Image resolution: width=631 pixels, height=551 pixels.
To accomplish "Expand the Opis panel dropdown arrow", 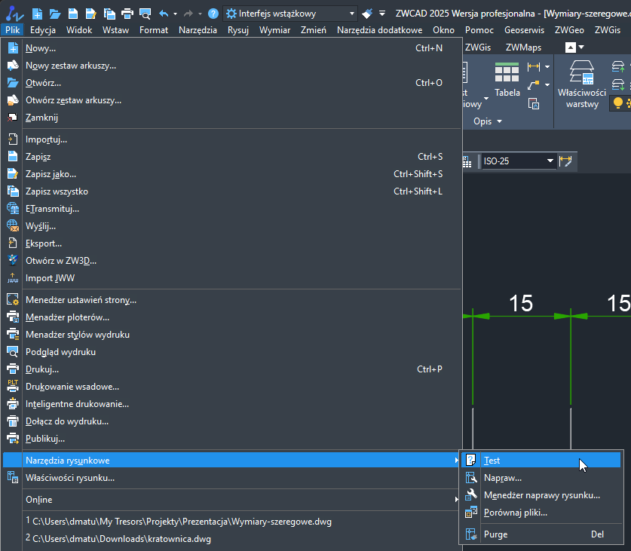I will click(498, 121).
